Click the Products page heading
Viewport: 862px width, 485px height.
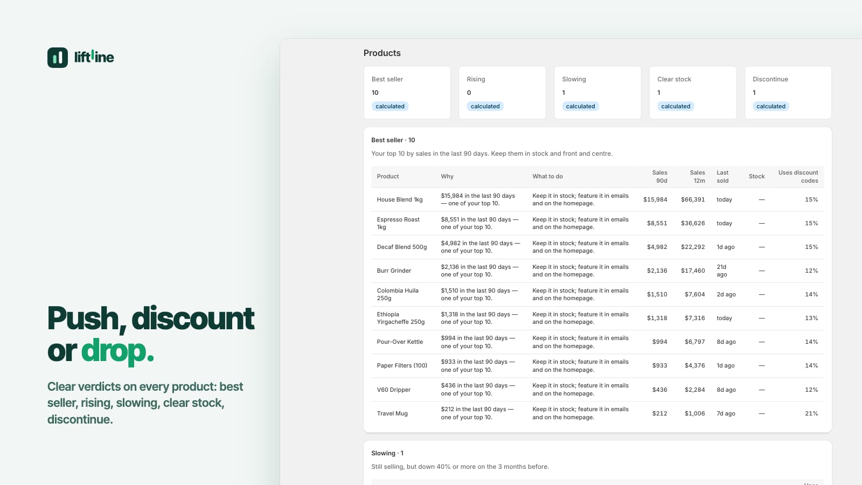(x=382, y=53)
